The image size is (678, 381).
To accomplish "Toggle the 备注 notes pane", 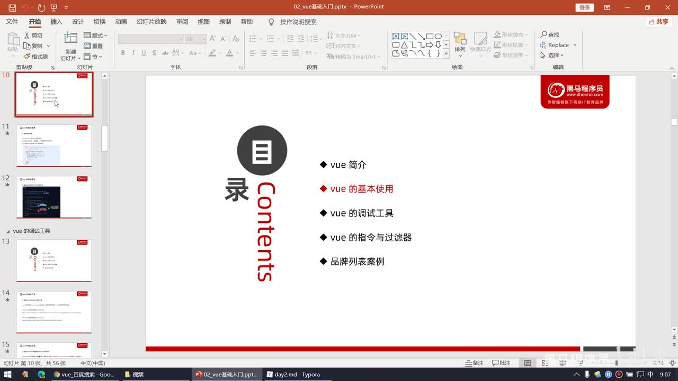I will click(x=474, y=363).
